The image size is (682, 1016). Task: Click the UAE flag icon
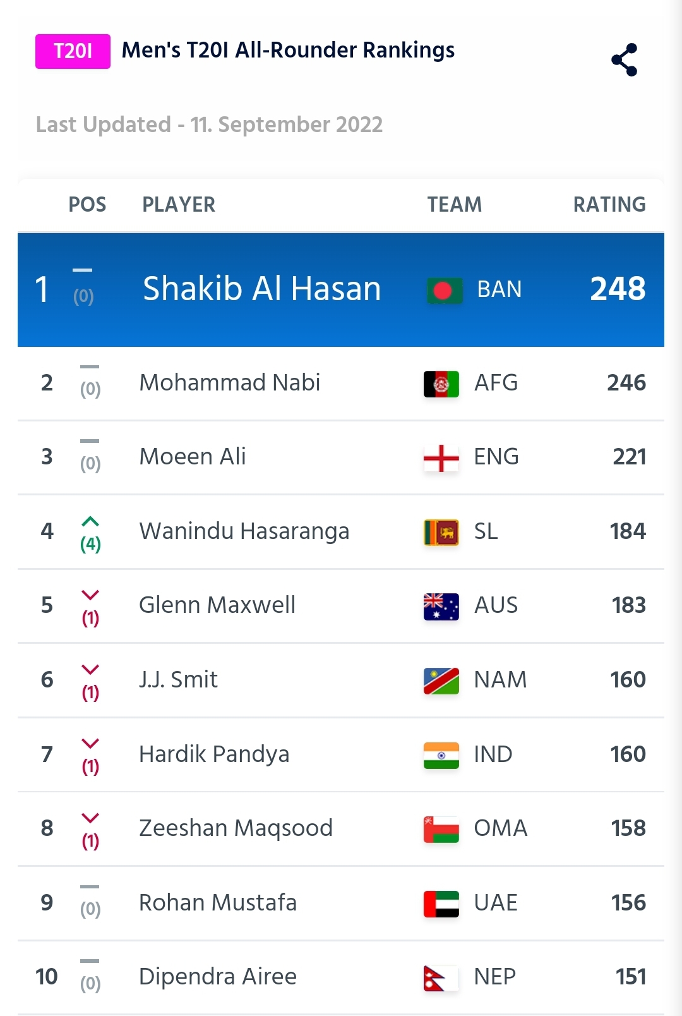(441, 904)
